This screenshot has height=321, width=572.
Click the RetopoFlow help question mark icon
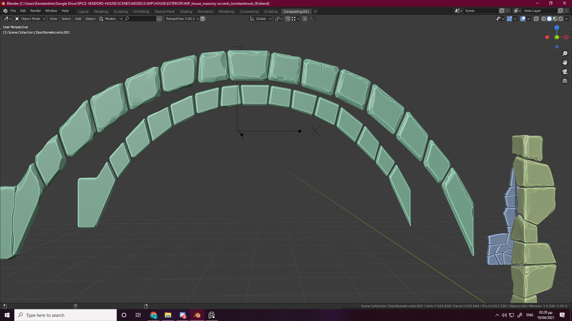point(203,19)
